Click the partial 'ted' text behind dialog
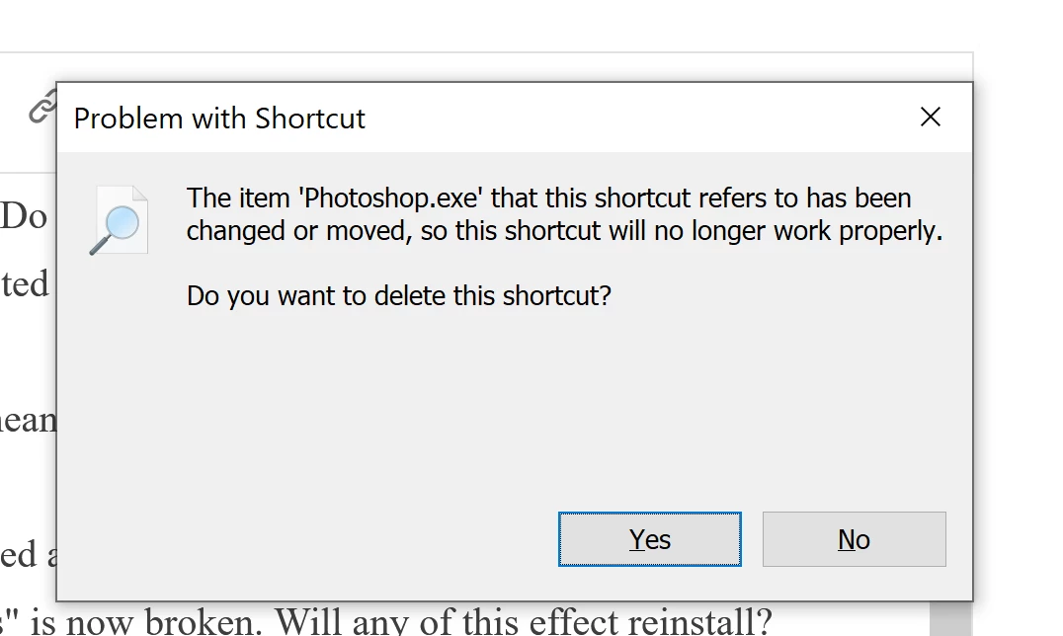Image resolution: width=1063 pixels, height=636 pixels. (x=26, y=283)
